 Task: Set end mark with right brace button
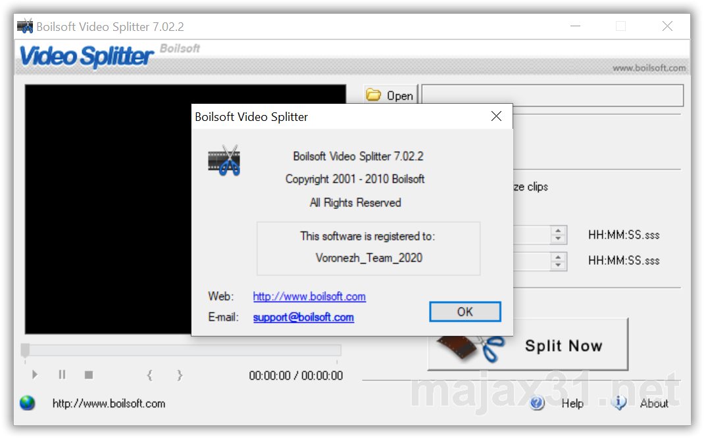click(180, 375)
